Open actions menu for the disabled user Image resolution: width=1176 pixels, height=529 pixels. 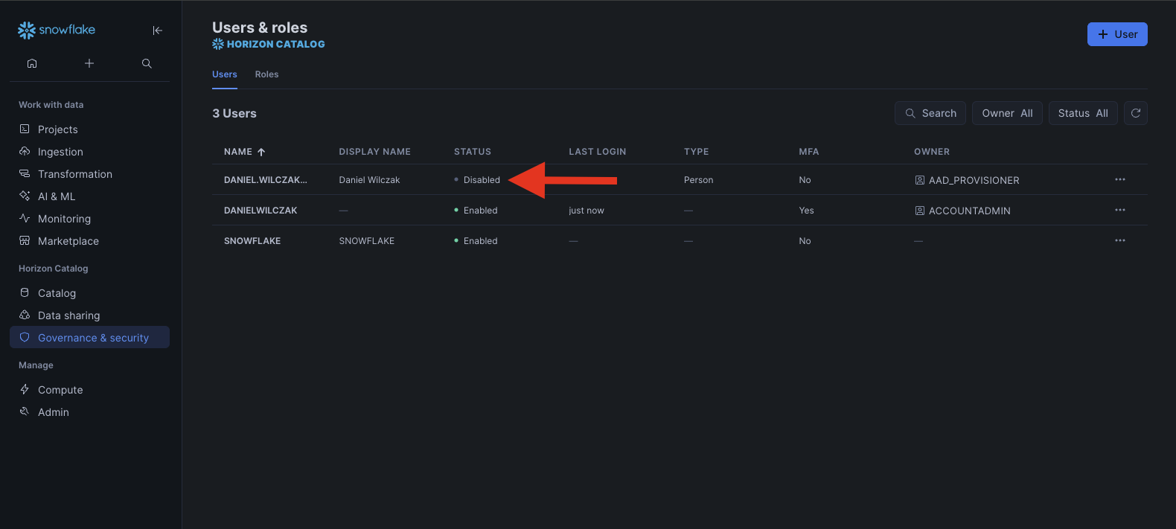(x=1119, y=180)
